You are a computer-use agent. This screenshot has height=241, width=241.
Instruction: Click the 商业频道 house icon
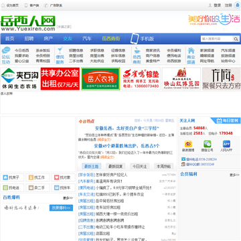191,50
